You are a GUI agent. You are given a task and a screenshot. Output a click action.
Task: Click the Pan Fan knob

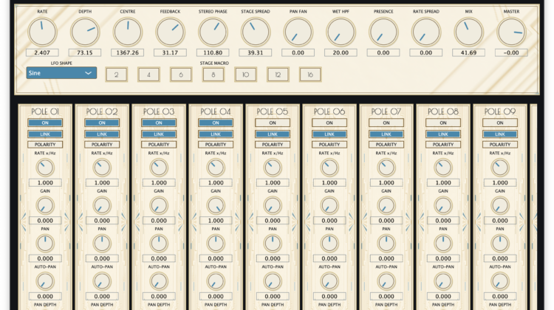[x=298, y=32]
